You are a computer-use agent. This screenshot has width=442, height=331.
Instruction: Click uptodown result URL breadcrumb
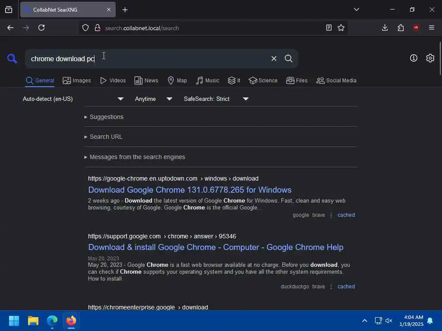pyautogui.click(x=173, y=178)
